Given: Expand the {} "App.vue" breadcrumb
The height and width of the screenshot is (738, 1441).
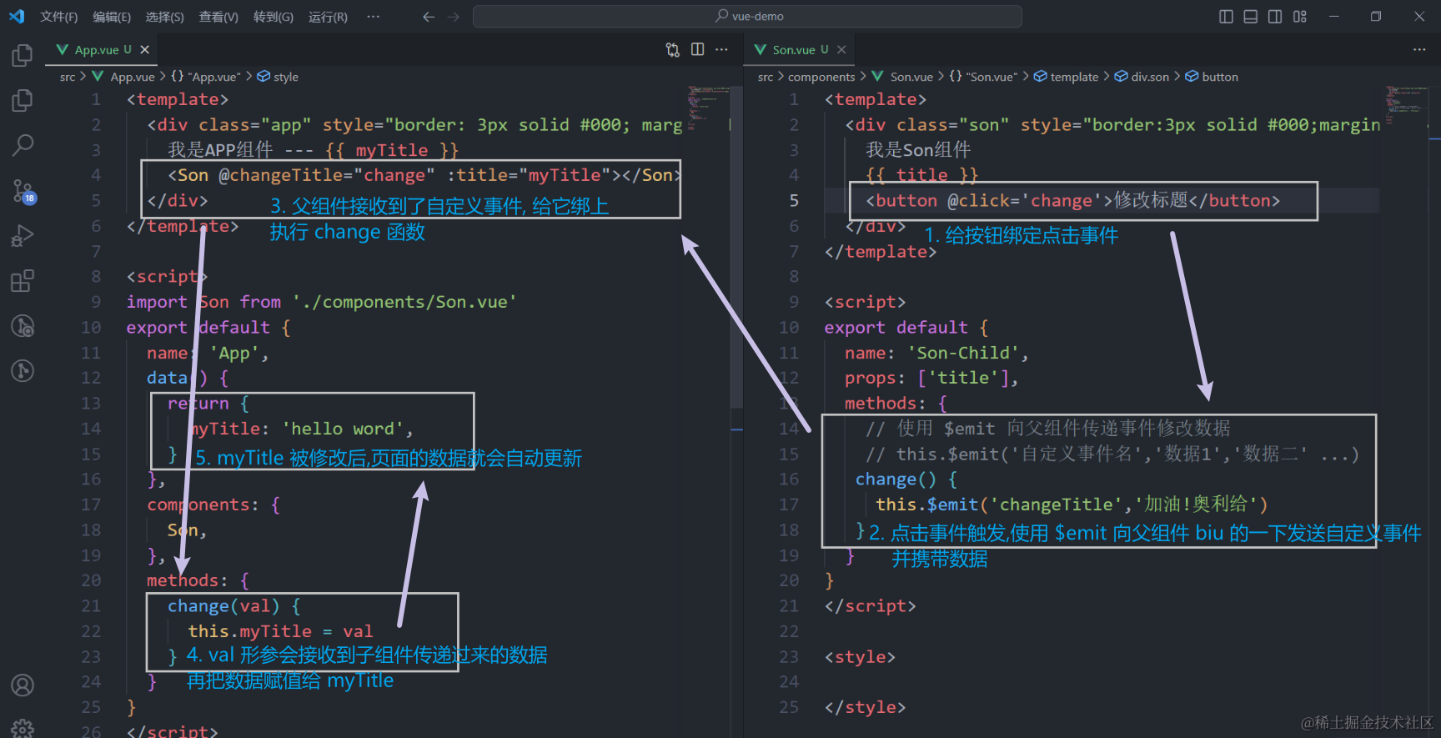Looking at the screenshot, I should tap(206, 77).
